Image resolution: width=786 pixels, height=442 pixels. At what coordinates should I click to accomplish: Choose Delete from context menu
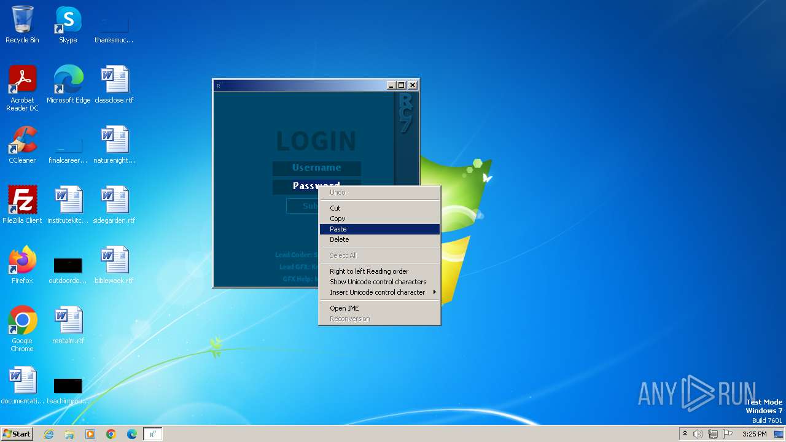[379, 239]
